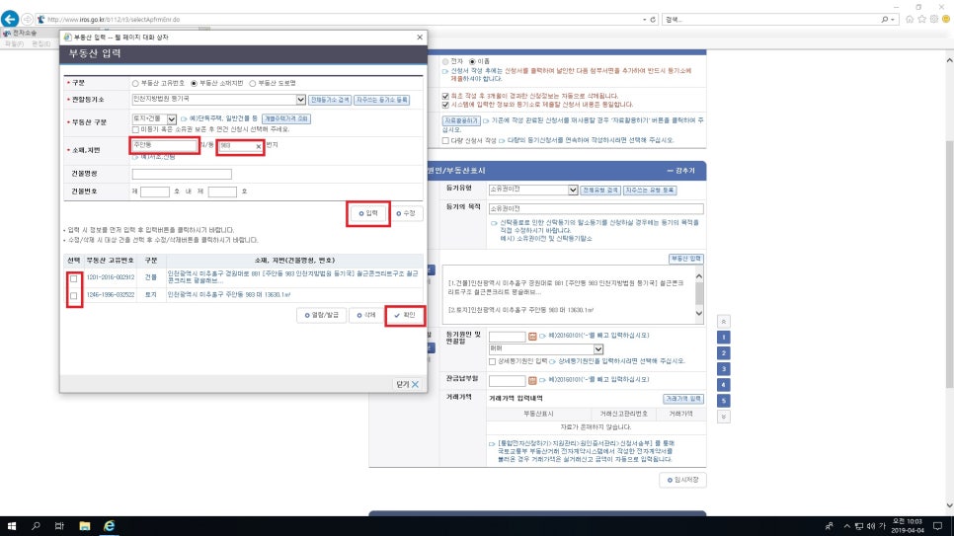
Task: Click the side navigator up arrow
Action: (724, 321)
